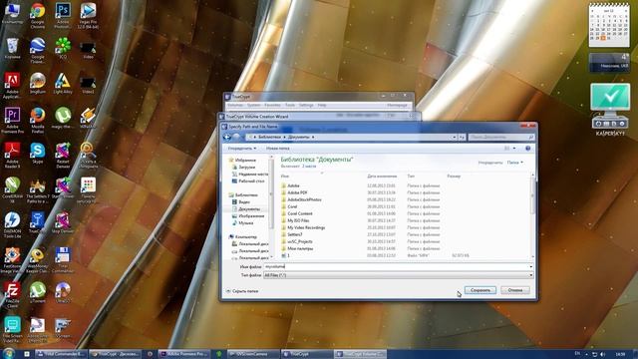Click the Back arrow in save dialog
The height and width of the screenshot is (359, 638).
227,138
